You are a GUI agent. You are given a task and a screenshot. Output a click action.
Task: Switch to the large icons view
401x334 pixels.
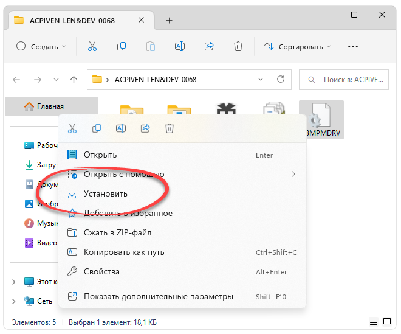coord(387,322)
